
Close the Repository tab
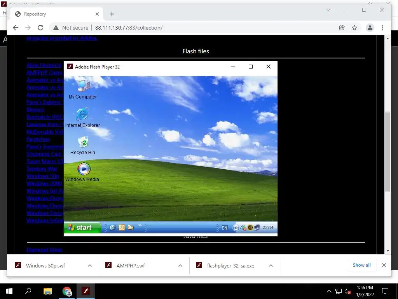click(x=97, y=14)
